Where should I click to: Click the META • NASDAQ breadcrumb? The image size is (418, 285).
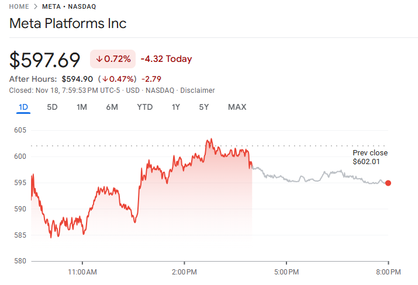[x=69, y=6]
